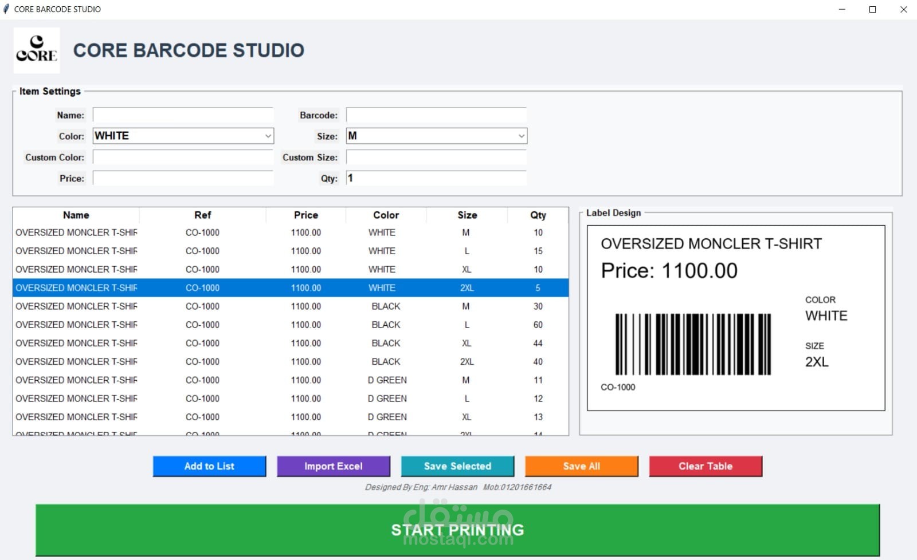This screenshot has height=560, width=917.
Task: Click quantity 40 in the table
Action: [538, 362]
